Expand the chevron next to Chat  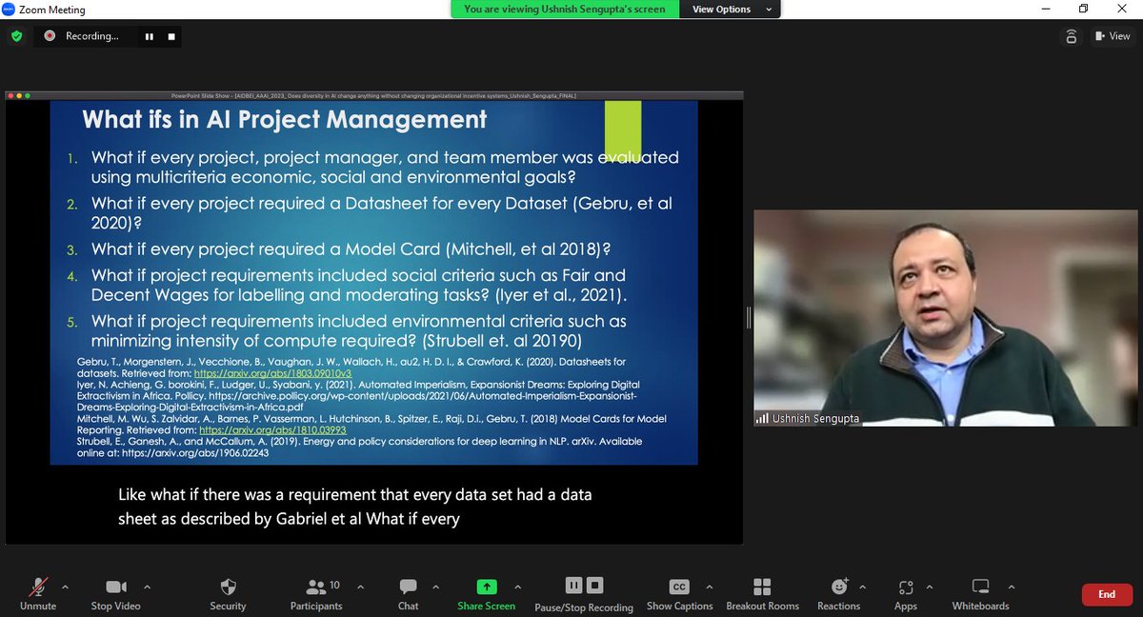pyautogui.click(x=436, y=587)
